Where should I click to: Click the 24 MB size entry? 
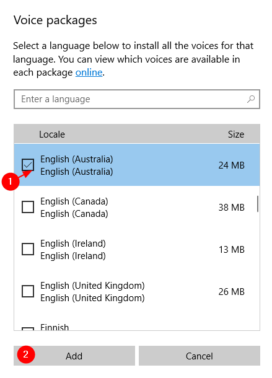pyautogui.click(x=232, y=165)
